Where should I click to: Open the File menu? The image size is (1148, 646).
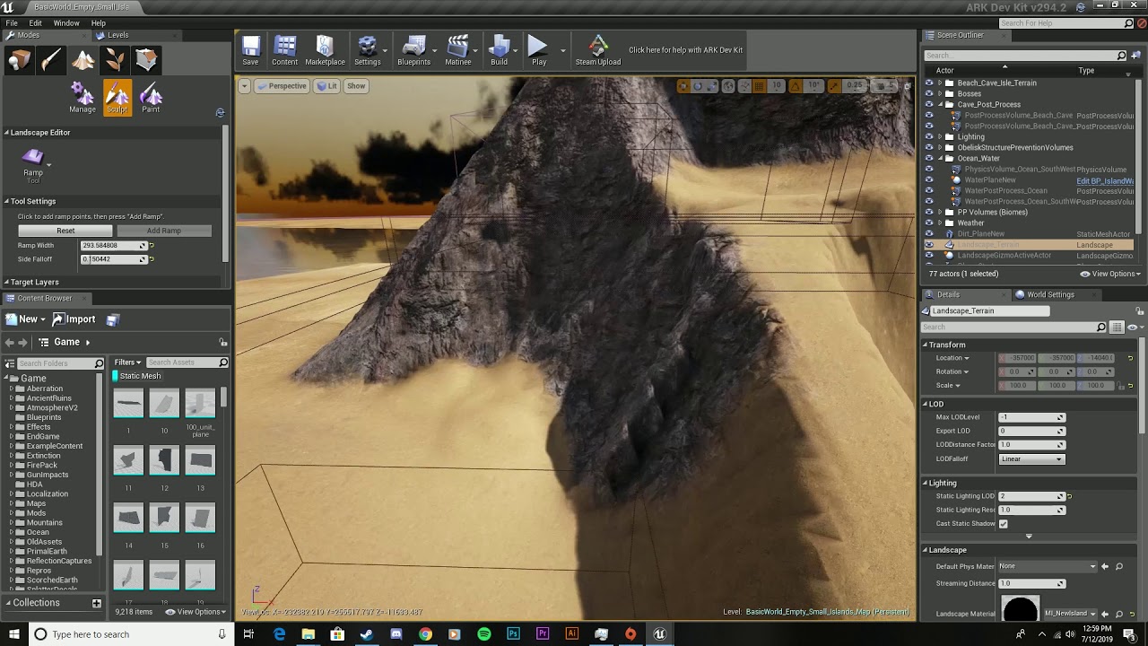pyautogui.click(x=12, y=22)
